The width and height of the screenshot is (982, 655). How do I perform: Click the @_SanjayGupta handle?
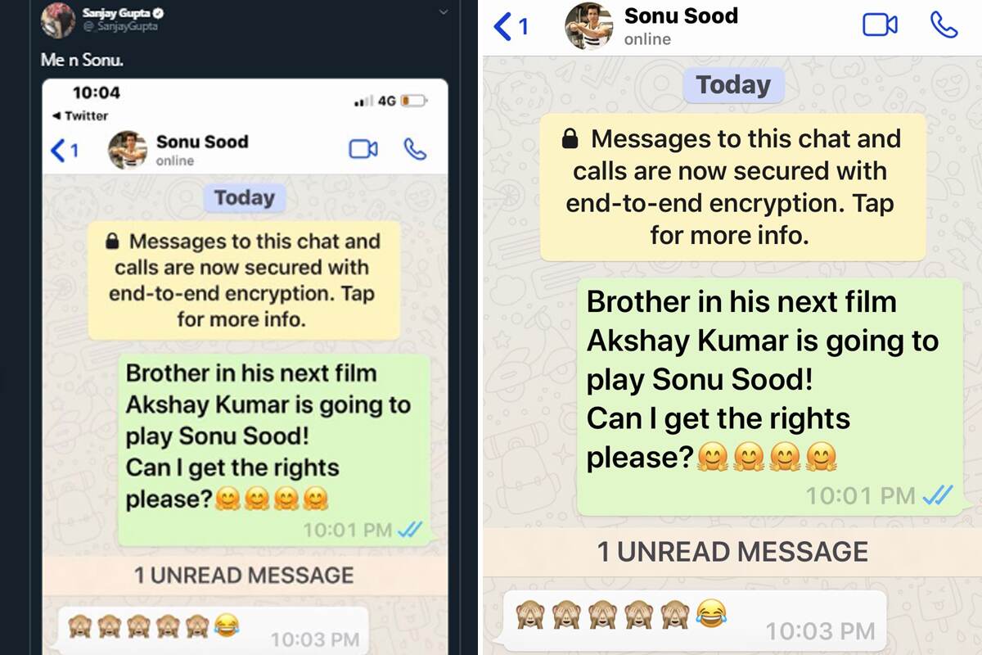point(119,26)
